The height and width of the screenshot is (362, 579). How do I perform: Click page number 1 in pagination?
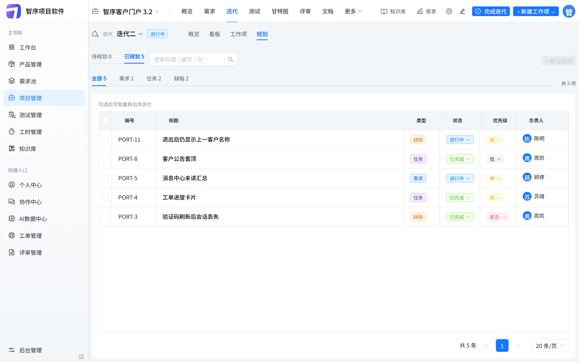tap(502, 346)
